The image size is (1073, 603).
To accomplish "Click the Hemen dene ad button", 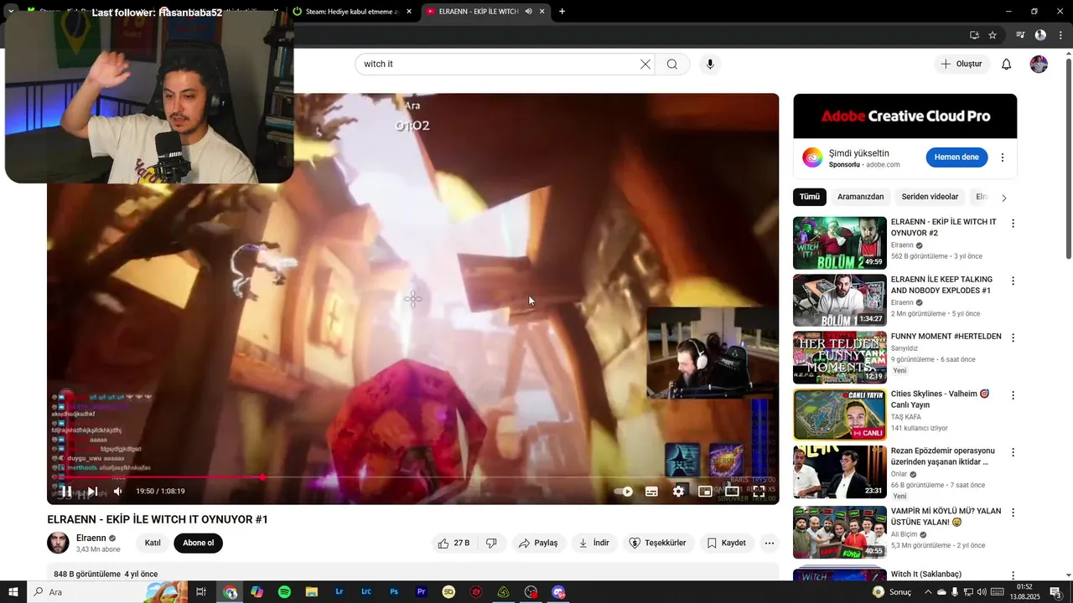I will (x=956, y=157).
